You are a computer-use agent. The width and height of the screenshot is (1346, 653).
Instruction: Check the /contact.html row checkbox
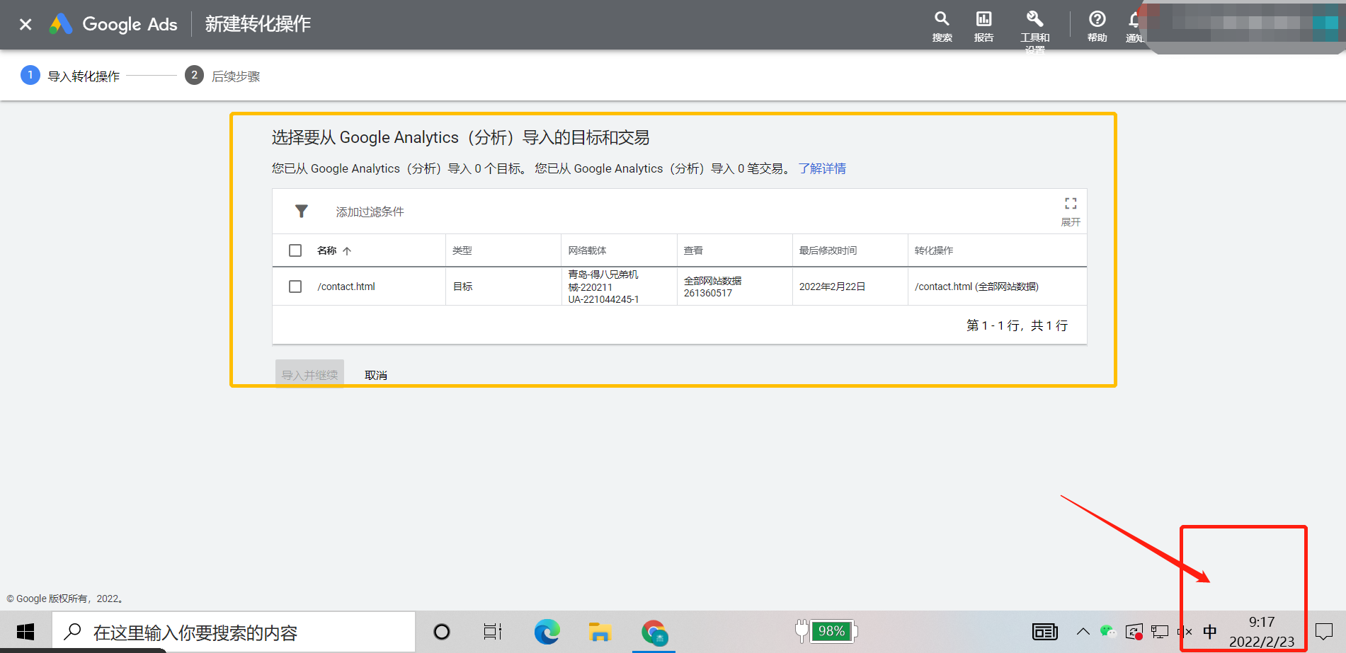pos(295,287)
